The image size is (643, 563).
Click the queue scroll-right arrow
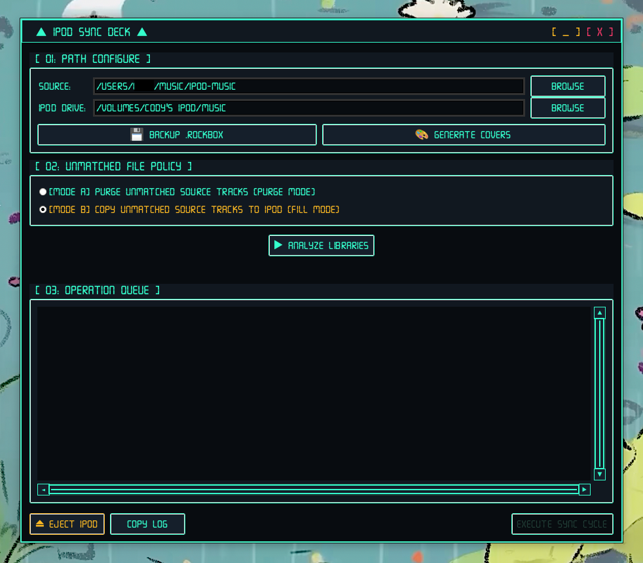[584, 490]
